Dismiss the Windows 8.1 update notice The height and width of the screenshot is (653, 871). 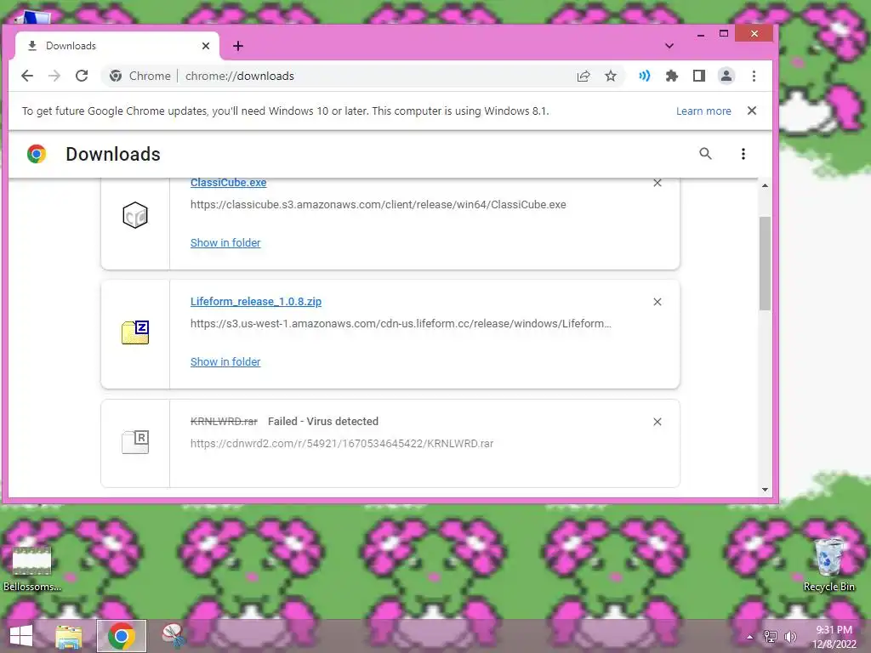(752, 111)
